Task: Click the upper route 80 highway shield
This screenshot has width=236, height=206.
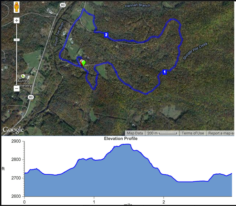Action: tap(63, 5)
